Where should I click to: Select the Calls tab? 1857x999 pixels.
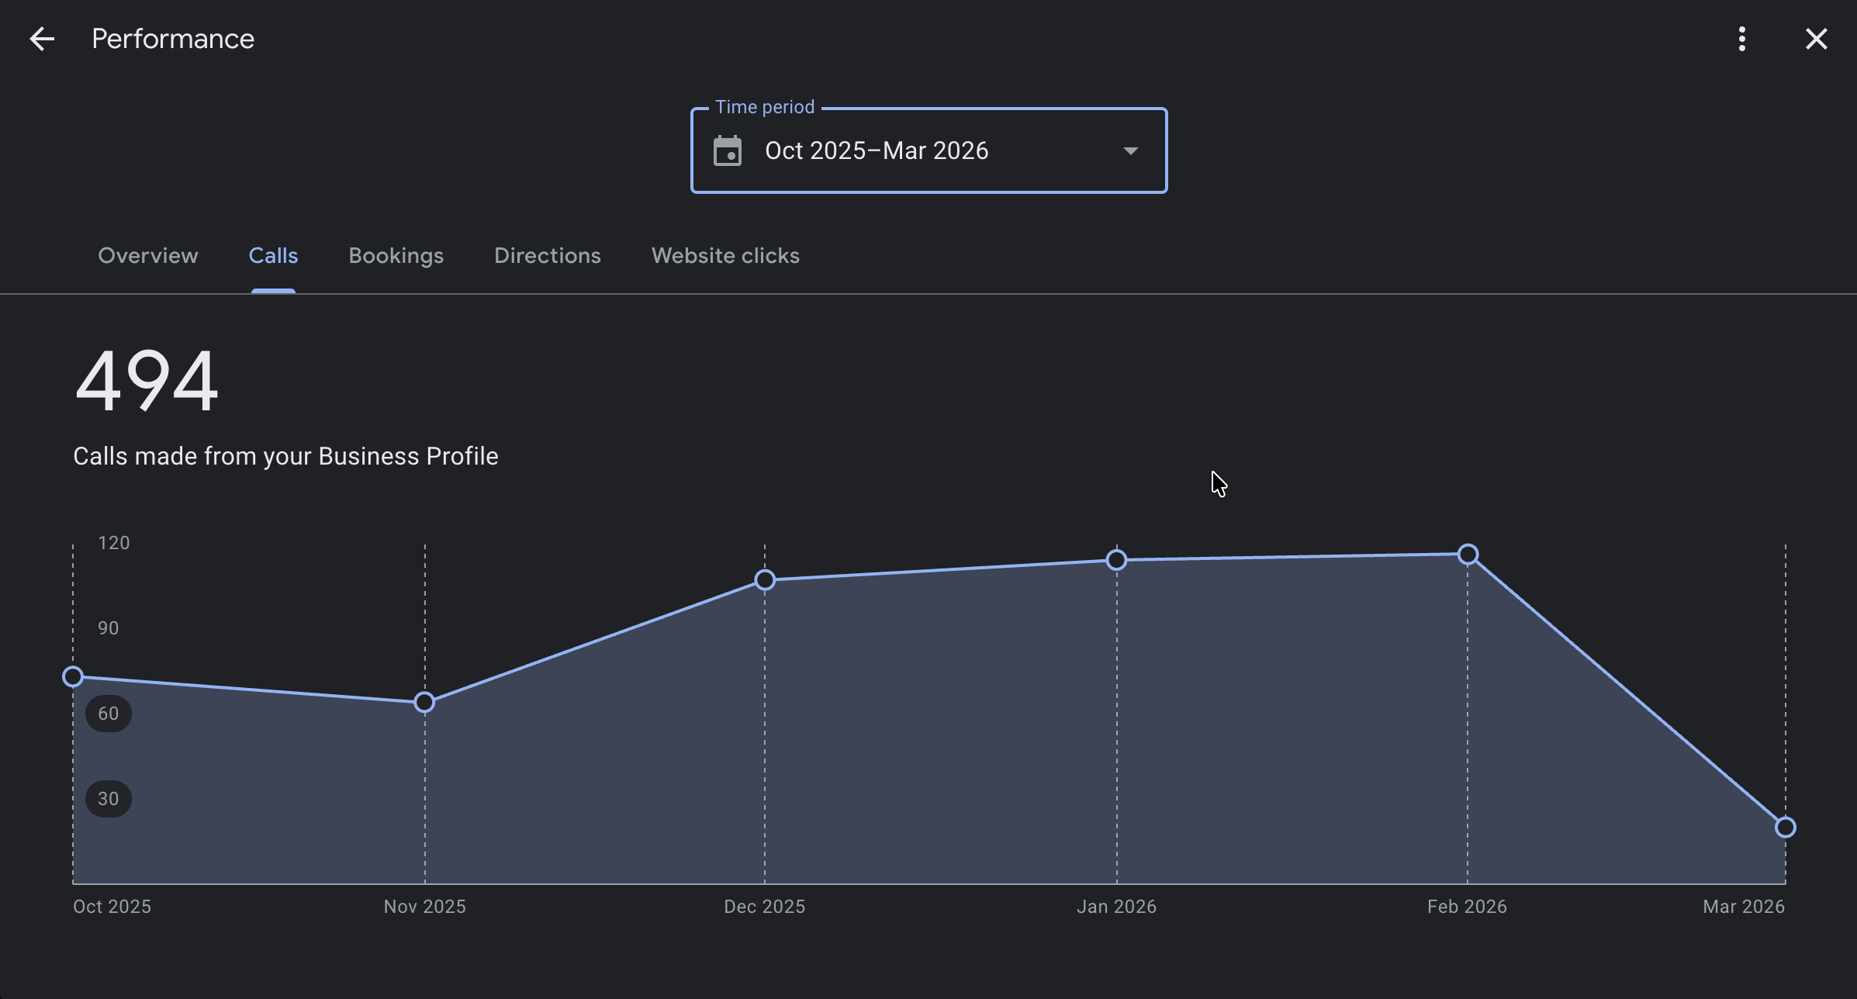click(x=273, y=256)
